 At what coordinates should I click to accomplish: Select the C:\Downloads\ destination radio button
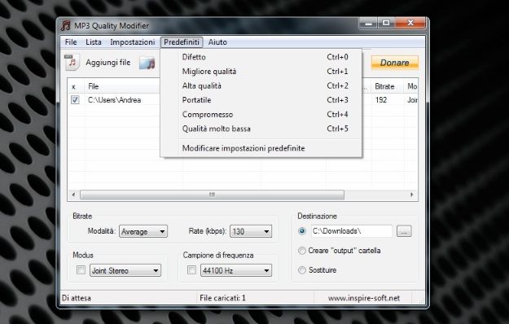click(x=302, y=231)
